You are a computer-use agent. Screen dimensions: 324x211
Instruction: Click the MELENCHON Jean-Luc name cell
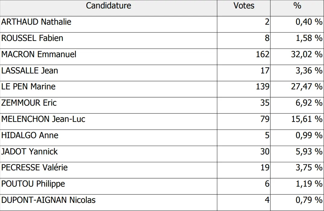(43, 119)
